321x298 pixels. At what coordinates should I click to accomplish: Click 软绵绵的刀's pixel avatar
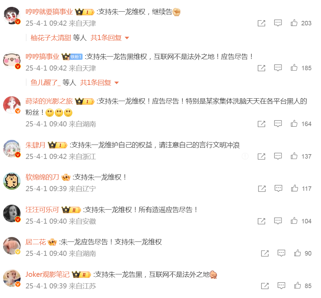point(12,181)
